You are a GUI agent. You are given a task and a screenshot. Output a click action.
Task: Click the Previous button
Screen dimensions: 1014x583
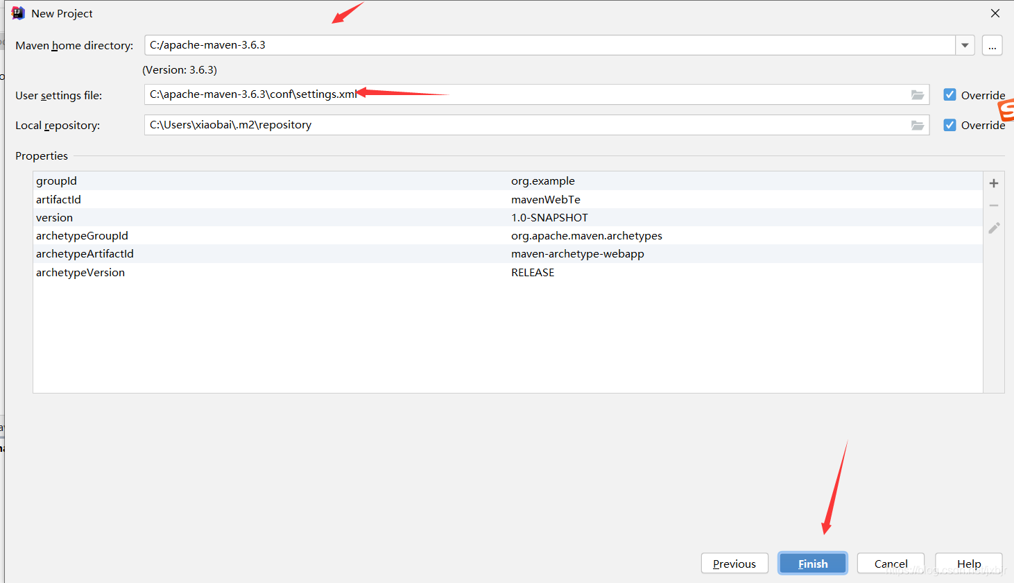(734, 564)
